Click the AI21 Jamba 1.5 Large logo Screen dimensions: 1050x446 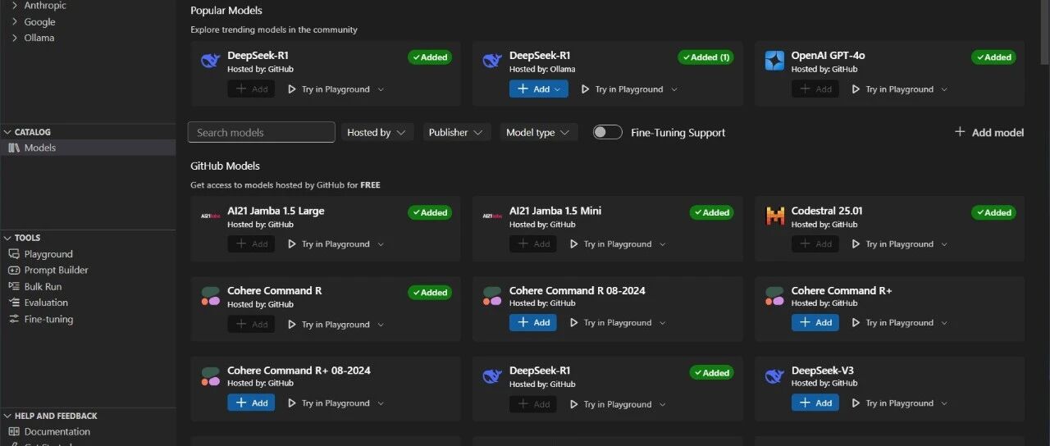coord(211,216)
